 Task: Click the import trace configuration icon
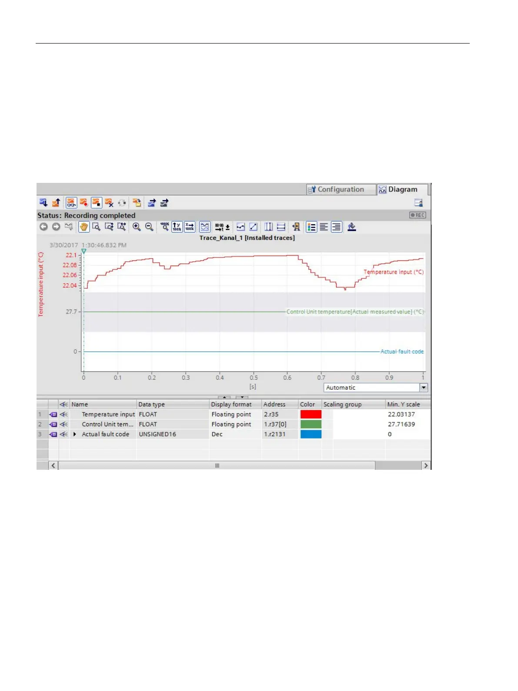pyautogui.click(x=164, y=203)
